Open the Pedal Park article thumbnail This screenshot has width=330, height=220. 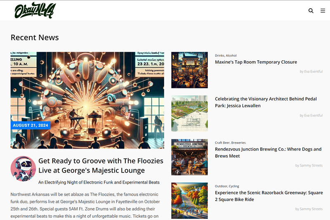189,114
